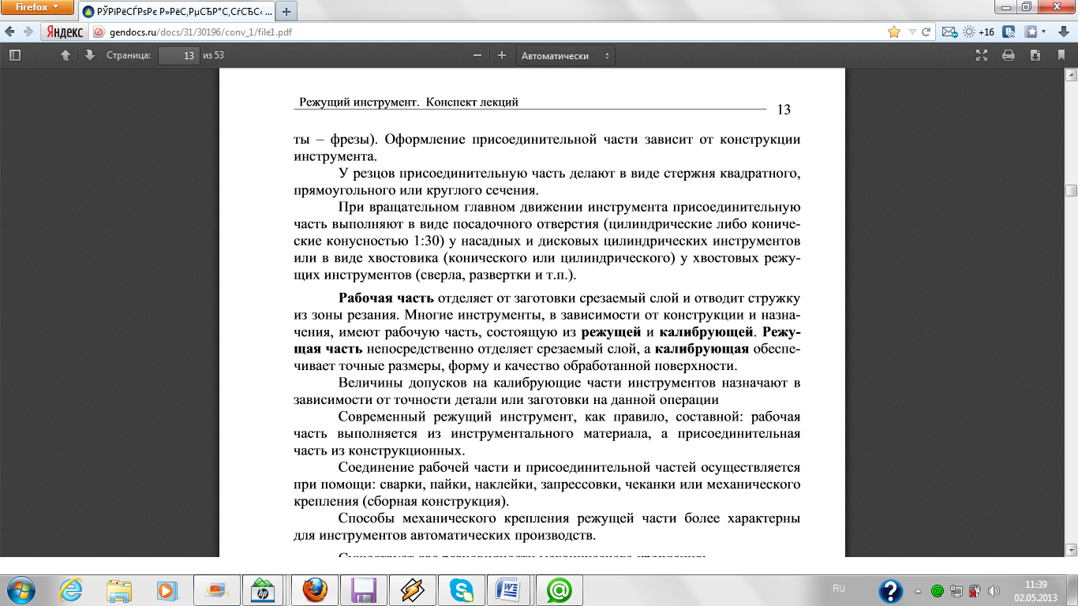Download the PDF file
The image size is (1078, 606).
click(x=1035, y=55)
